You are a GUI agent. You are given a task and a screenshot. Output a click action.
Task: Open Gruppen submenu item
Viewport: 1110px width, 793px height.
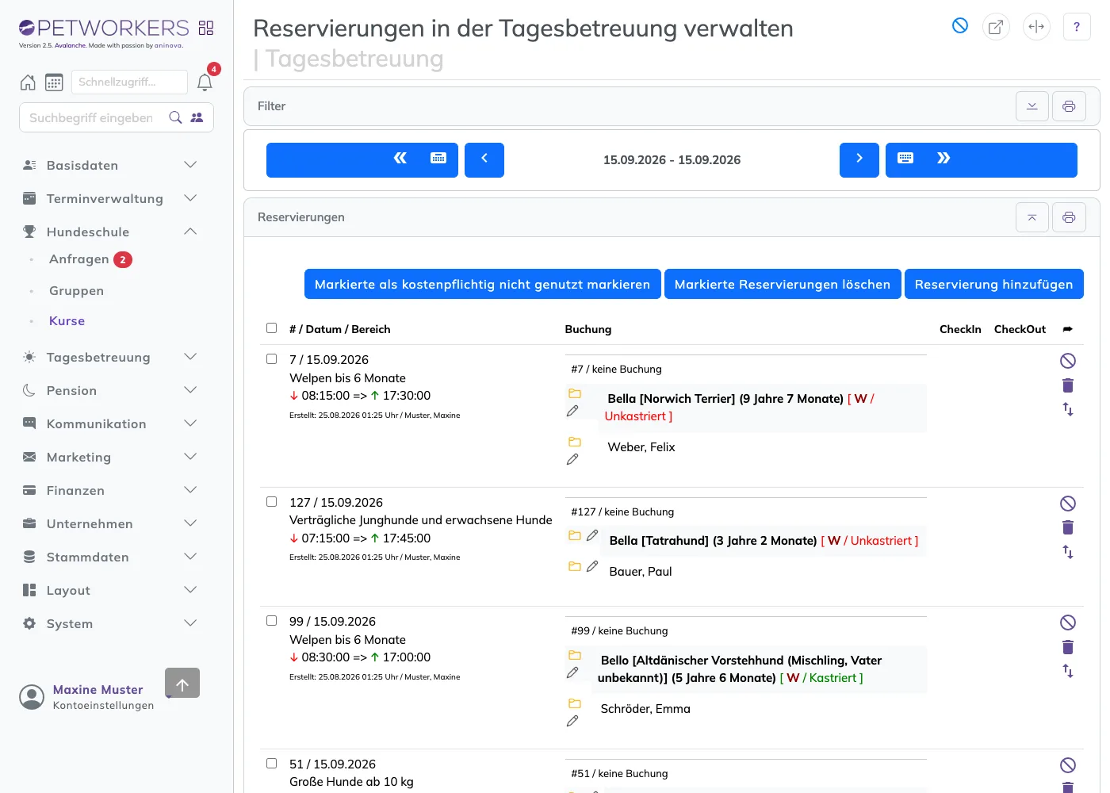coord(76,290)
